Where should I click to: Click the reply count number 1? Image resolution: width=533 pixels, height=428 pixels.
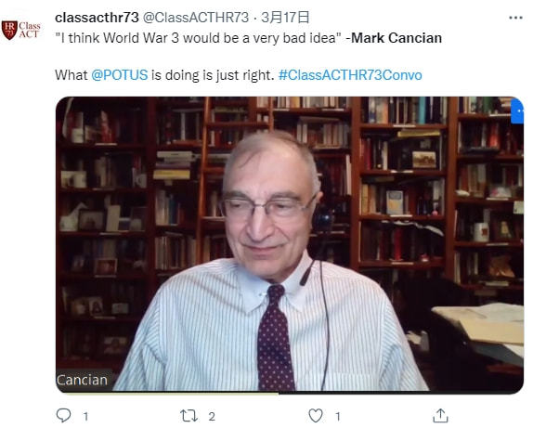[85, 416]
